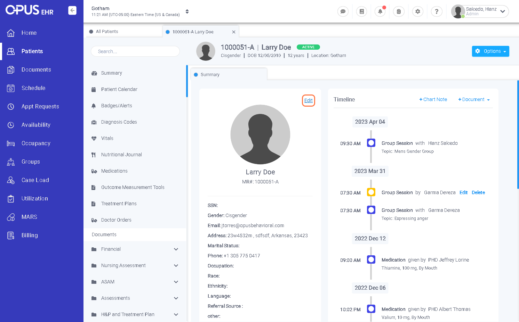Open the Options dropdown button
This screenshot has width=519, height=322.
[490, 51]
